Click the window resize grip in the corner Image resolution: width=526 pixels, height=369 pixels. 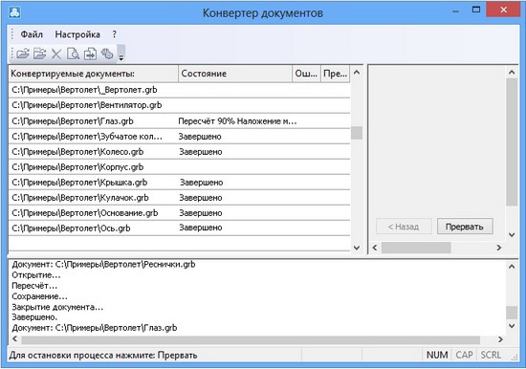[x=514, y=358]
